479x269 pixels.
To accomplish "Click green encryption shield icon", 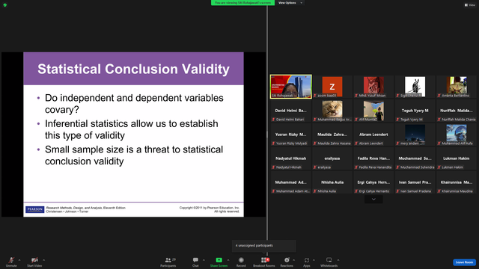I will tap(5, 5).
